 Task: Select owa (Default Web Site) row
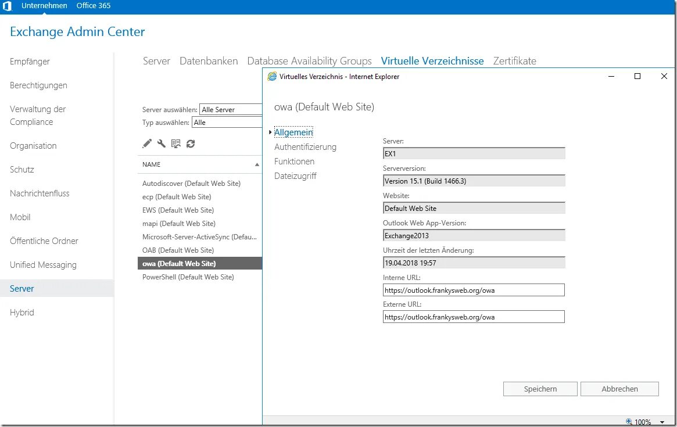point(200,263)
